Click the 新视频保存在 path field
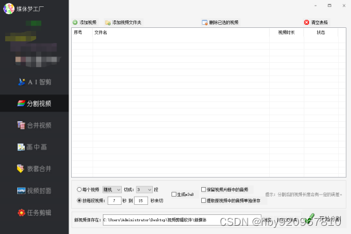 182,220
